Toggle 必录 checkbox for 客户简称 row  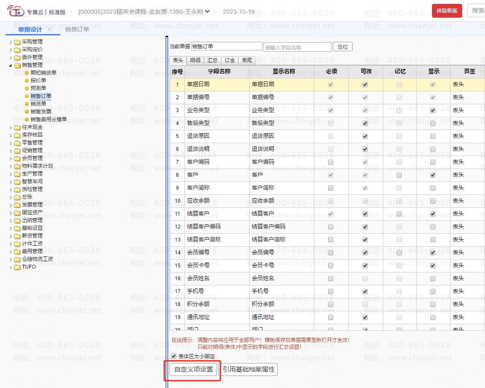coord(331,188)
